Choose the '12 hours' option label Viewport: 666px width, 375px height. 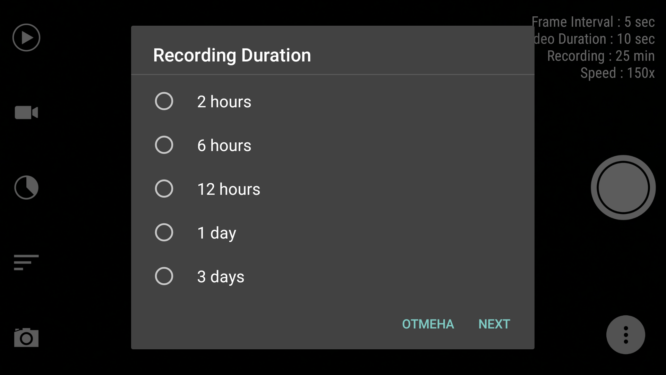(229, 189)
